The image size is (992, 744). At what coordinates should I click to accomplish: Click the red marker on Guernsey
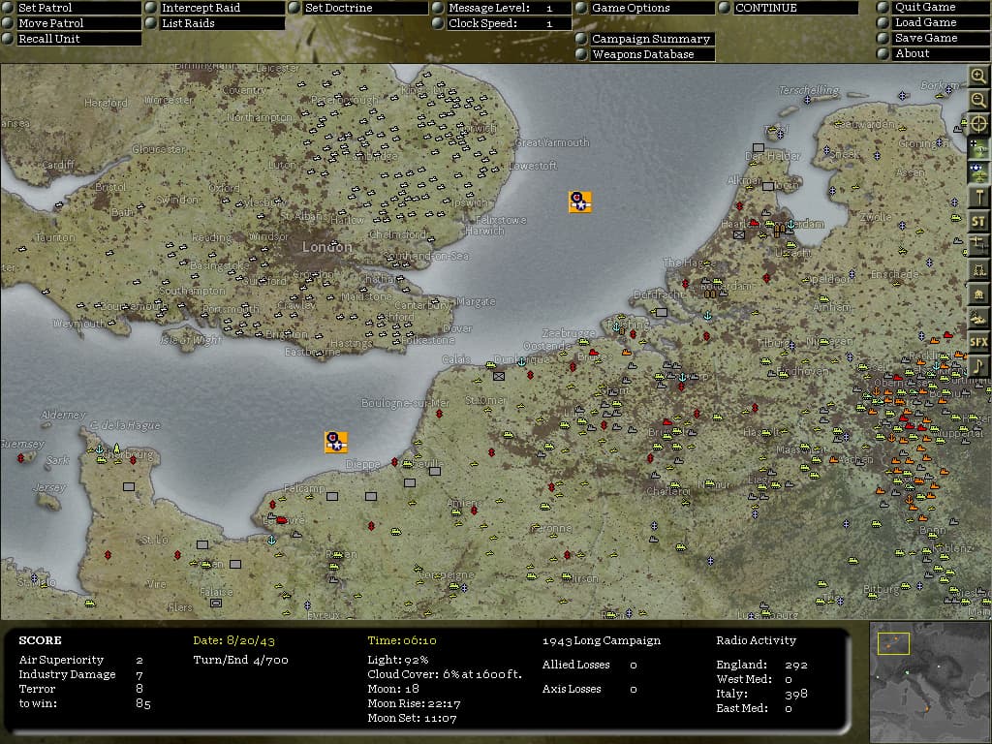pos(21,457)
